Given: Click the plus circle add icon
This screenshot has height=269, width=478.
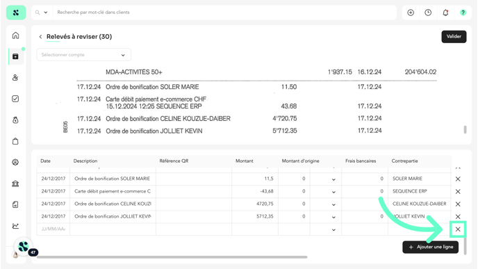Looking at the screenshot, I should [x=411, y=13].
